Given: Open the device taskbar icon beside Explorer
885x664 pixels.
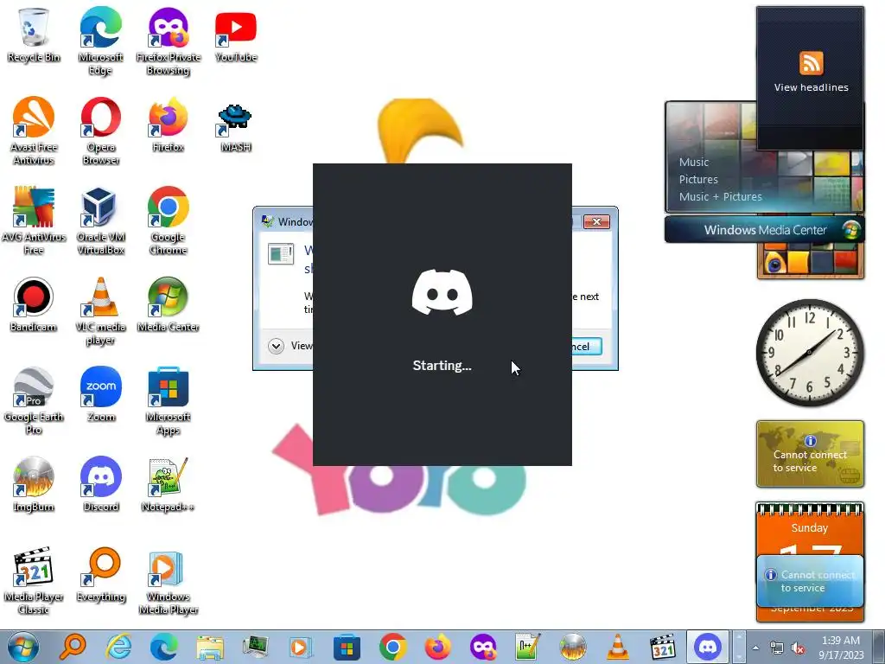Looking at the screenshot, I should point(255,647).
